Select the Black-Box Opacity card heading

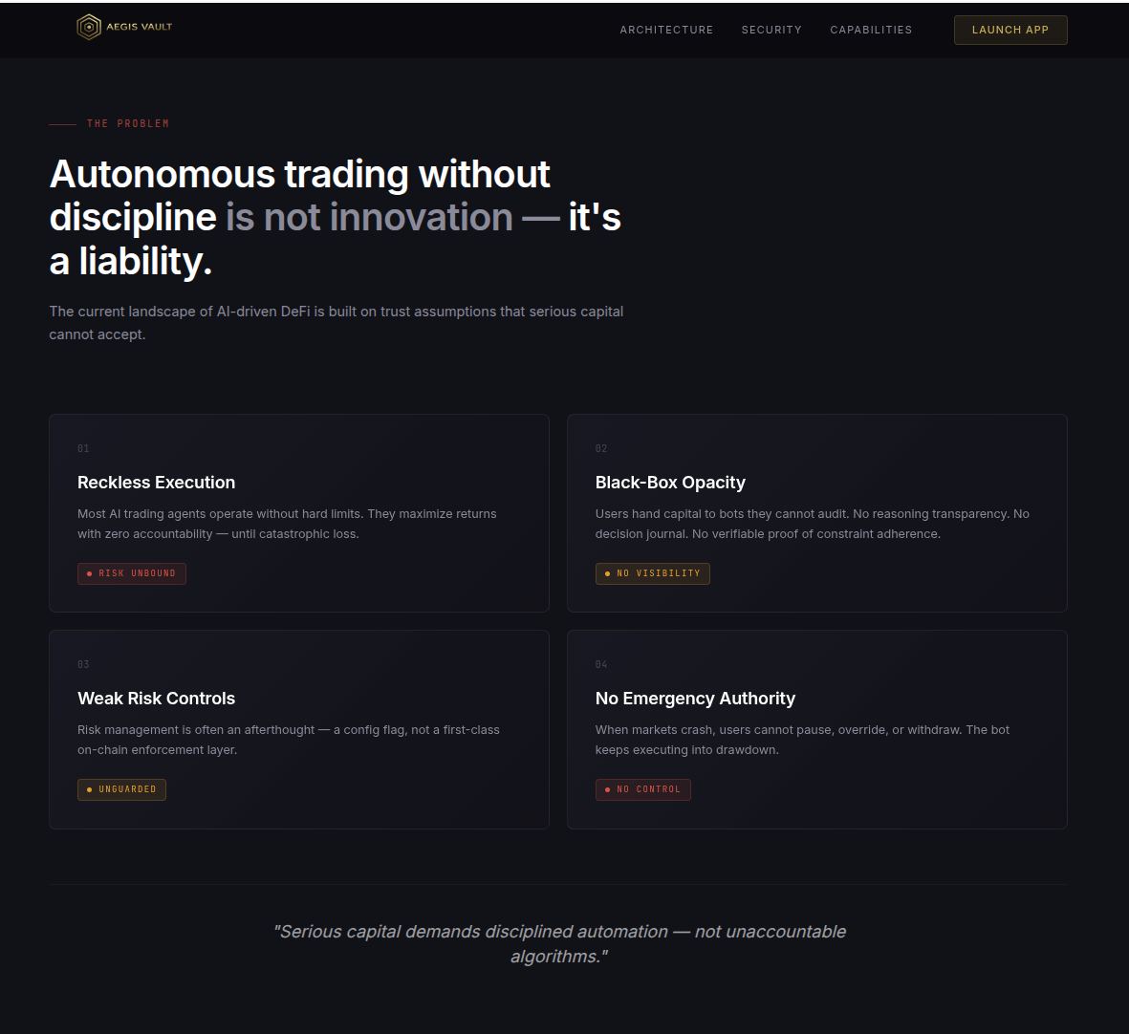pos(670,483)
